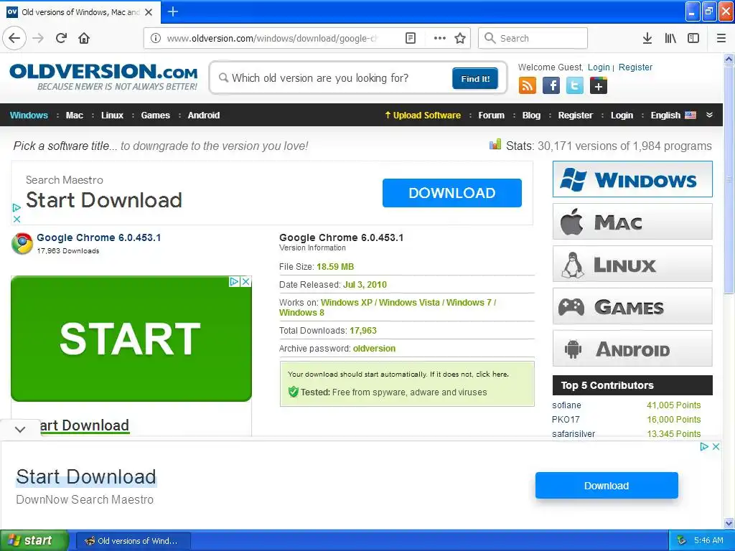735x551 pixels.
Task: Click the Stats bar chart icon
Action: tap(495, 144)
